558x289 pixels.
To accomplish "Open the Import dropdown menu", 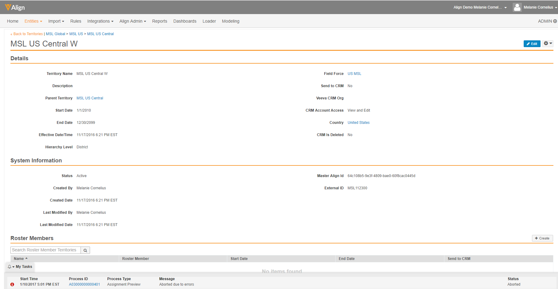I will click(56, 21).
